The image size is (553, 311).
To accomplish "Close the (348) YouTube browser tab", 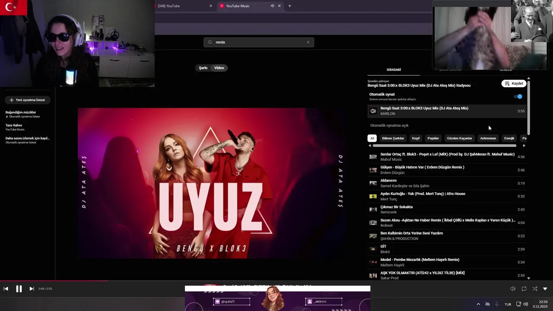I will tap(211, 6).
